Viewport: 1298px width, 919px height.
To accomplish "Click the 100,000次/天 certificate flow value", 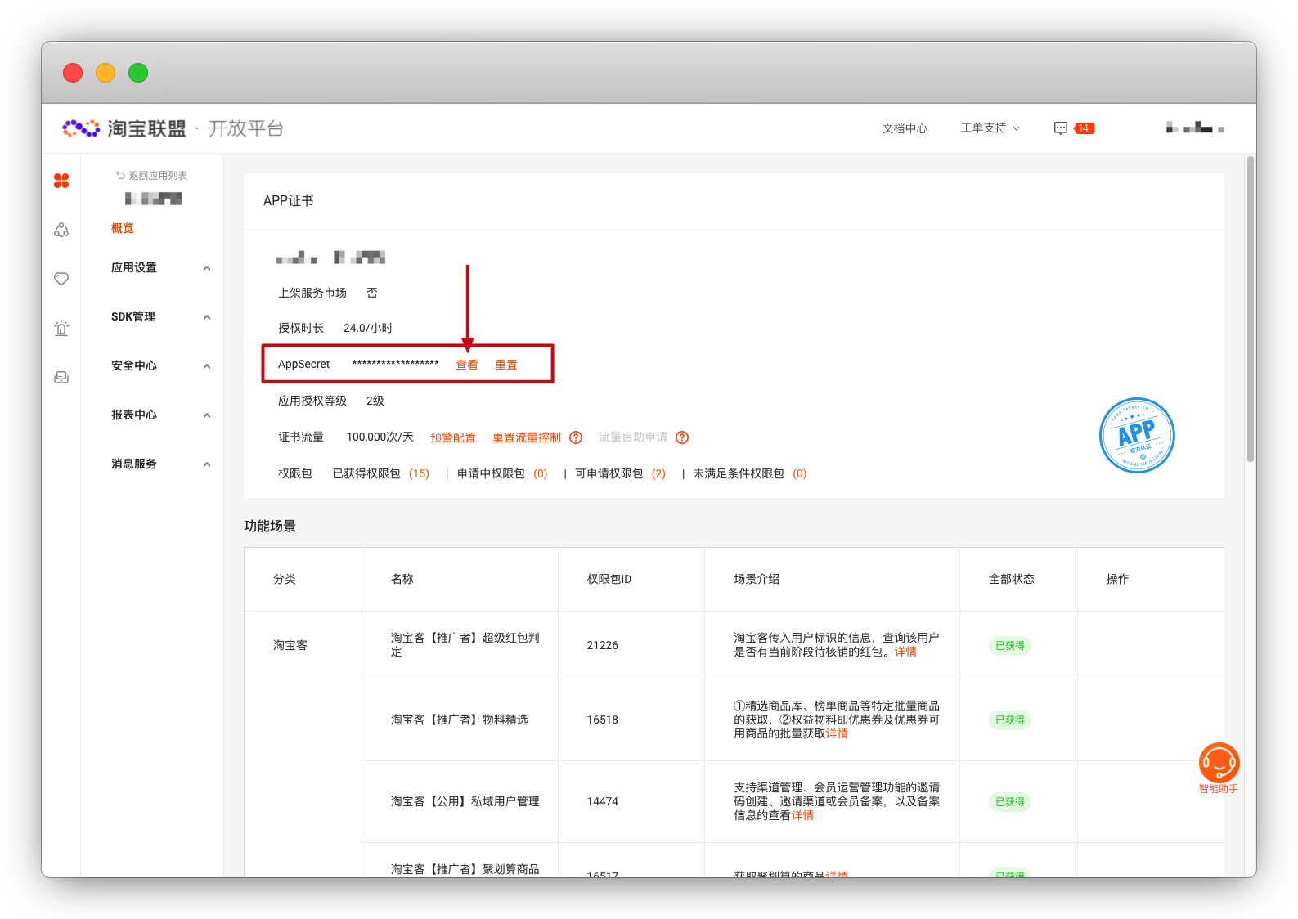I will [x=380, y=437].
